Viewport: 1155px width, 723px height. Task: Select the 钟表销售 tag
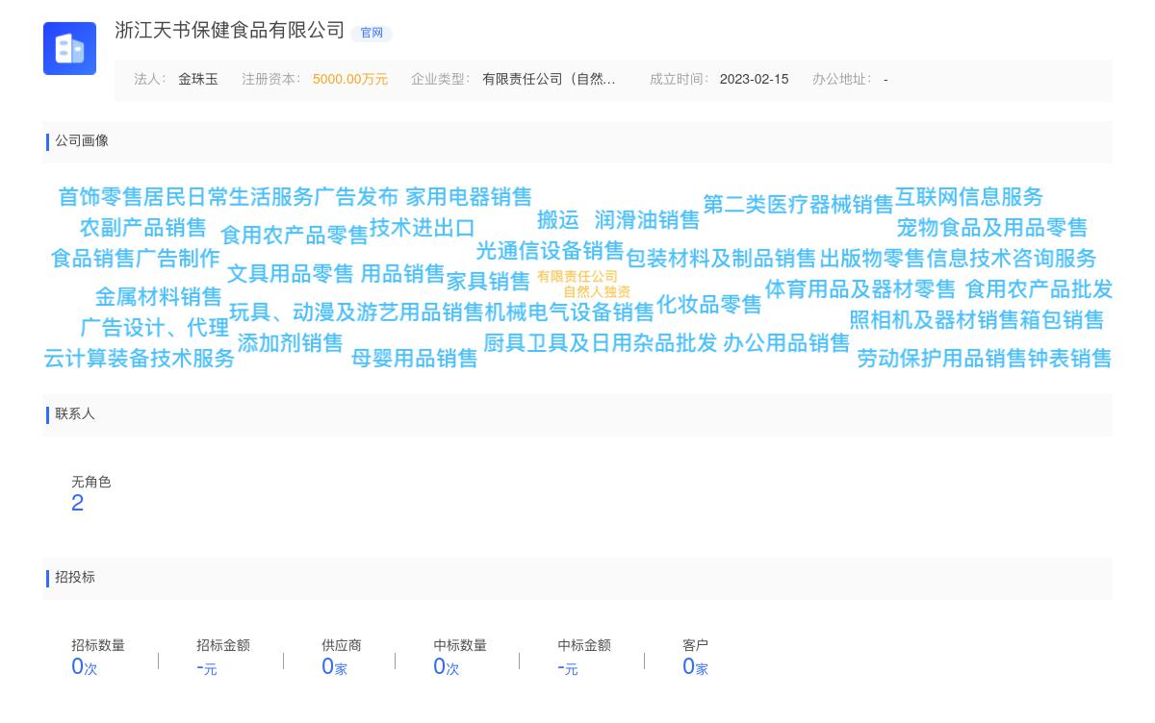pos(1069,359)
